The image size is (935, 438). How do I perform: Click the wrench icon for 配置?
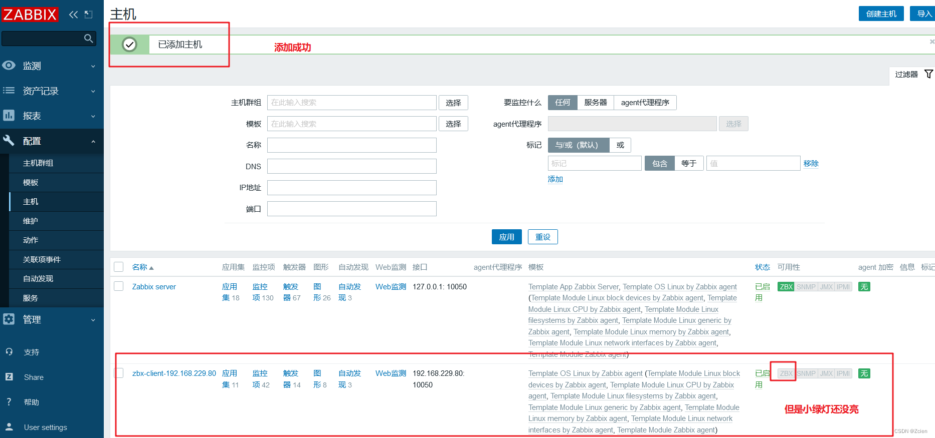pos(9,141)
